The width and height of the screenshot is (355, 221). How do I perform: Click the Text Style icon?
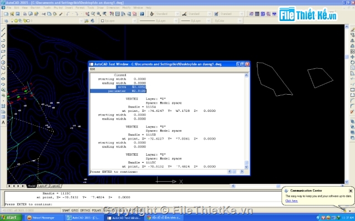[x=152, y=14]
